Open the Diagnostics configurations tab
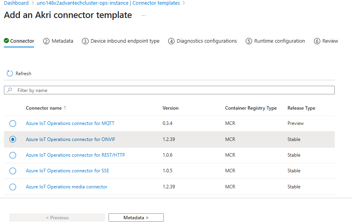352x224 pixels. pyautogui.click(x=207, y=41)
